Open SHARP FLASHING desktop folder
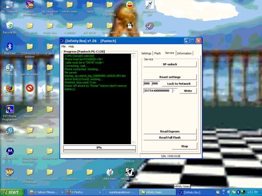Viewport: 262px width, 196px height. pyautogui.click(x=110, y=9)
